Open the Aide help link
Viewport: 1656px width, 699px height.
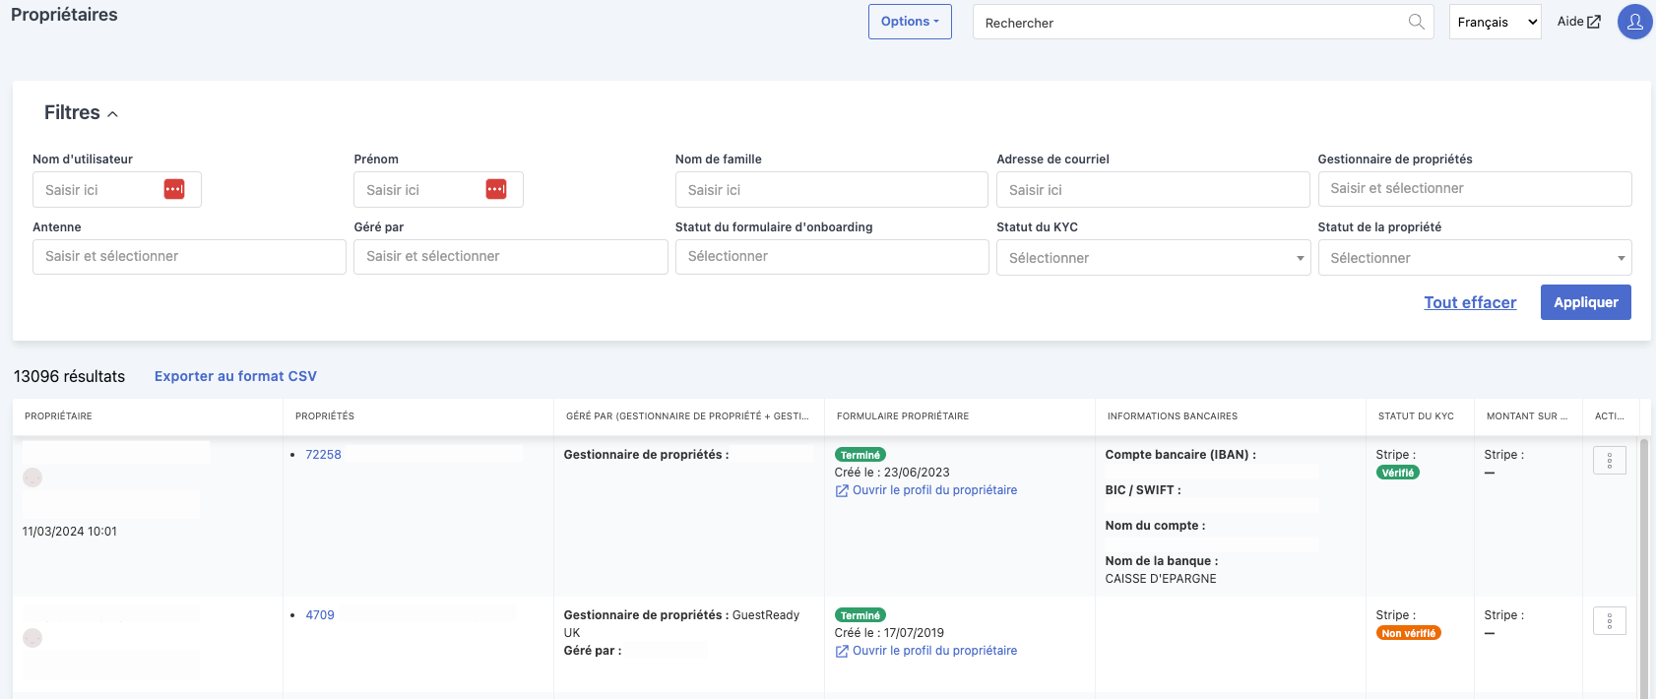tap(1578, 22)
